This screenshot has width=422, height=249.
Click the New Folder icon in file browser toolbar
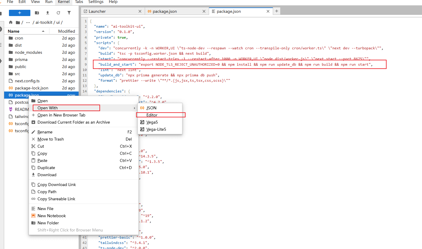[37, 13]
